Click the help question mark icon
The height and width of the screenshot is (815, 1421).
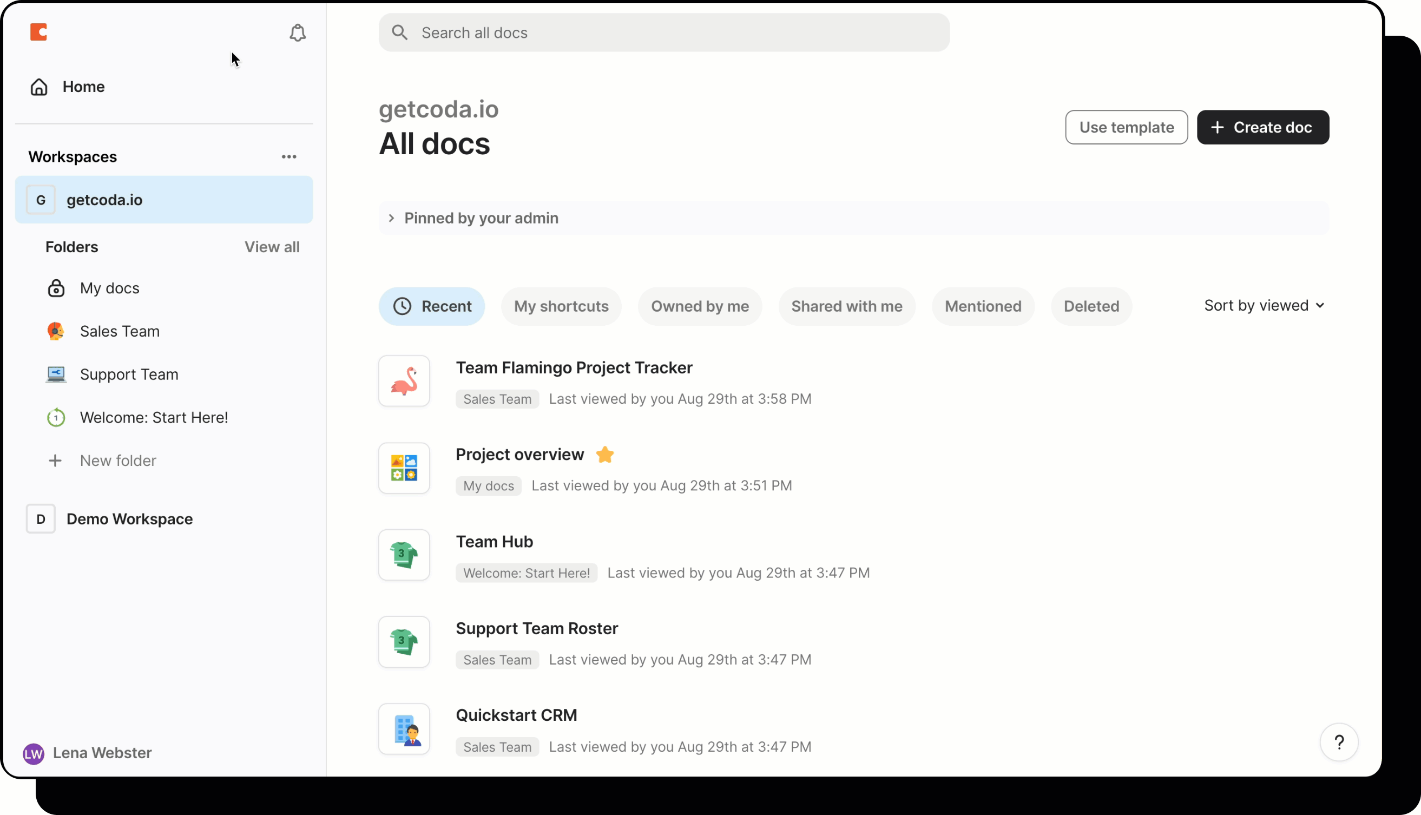coord(1339,742)
